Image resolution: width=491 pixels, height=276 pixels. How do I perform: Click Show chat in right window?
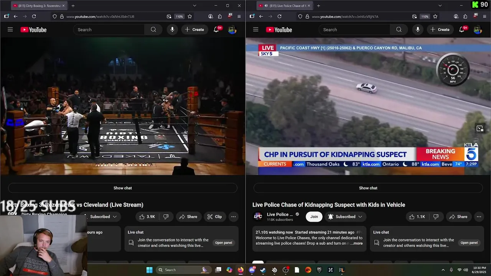(x=368, y=188)
